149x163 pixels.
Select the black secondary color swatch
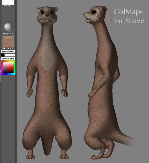coord(3,55)
